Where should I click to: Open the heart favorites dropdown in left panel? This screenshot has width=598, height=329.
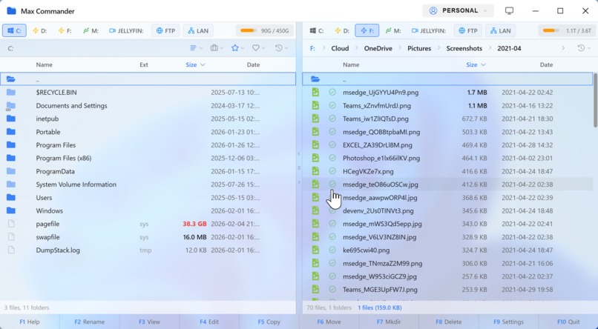(x=259, y=48)
